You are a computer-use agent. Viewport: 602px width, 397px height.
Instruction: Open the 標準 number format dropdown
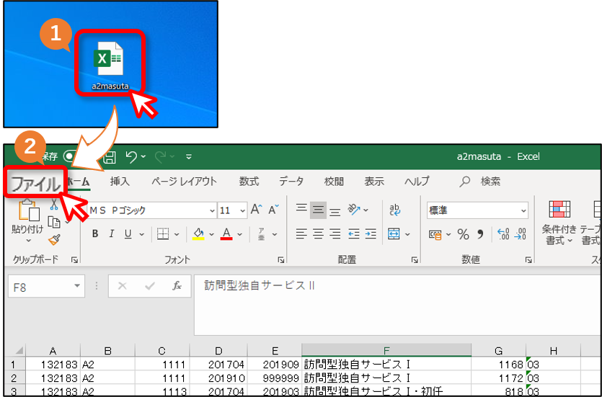[x=523, y=210]
